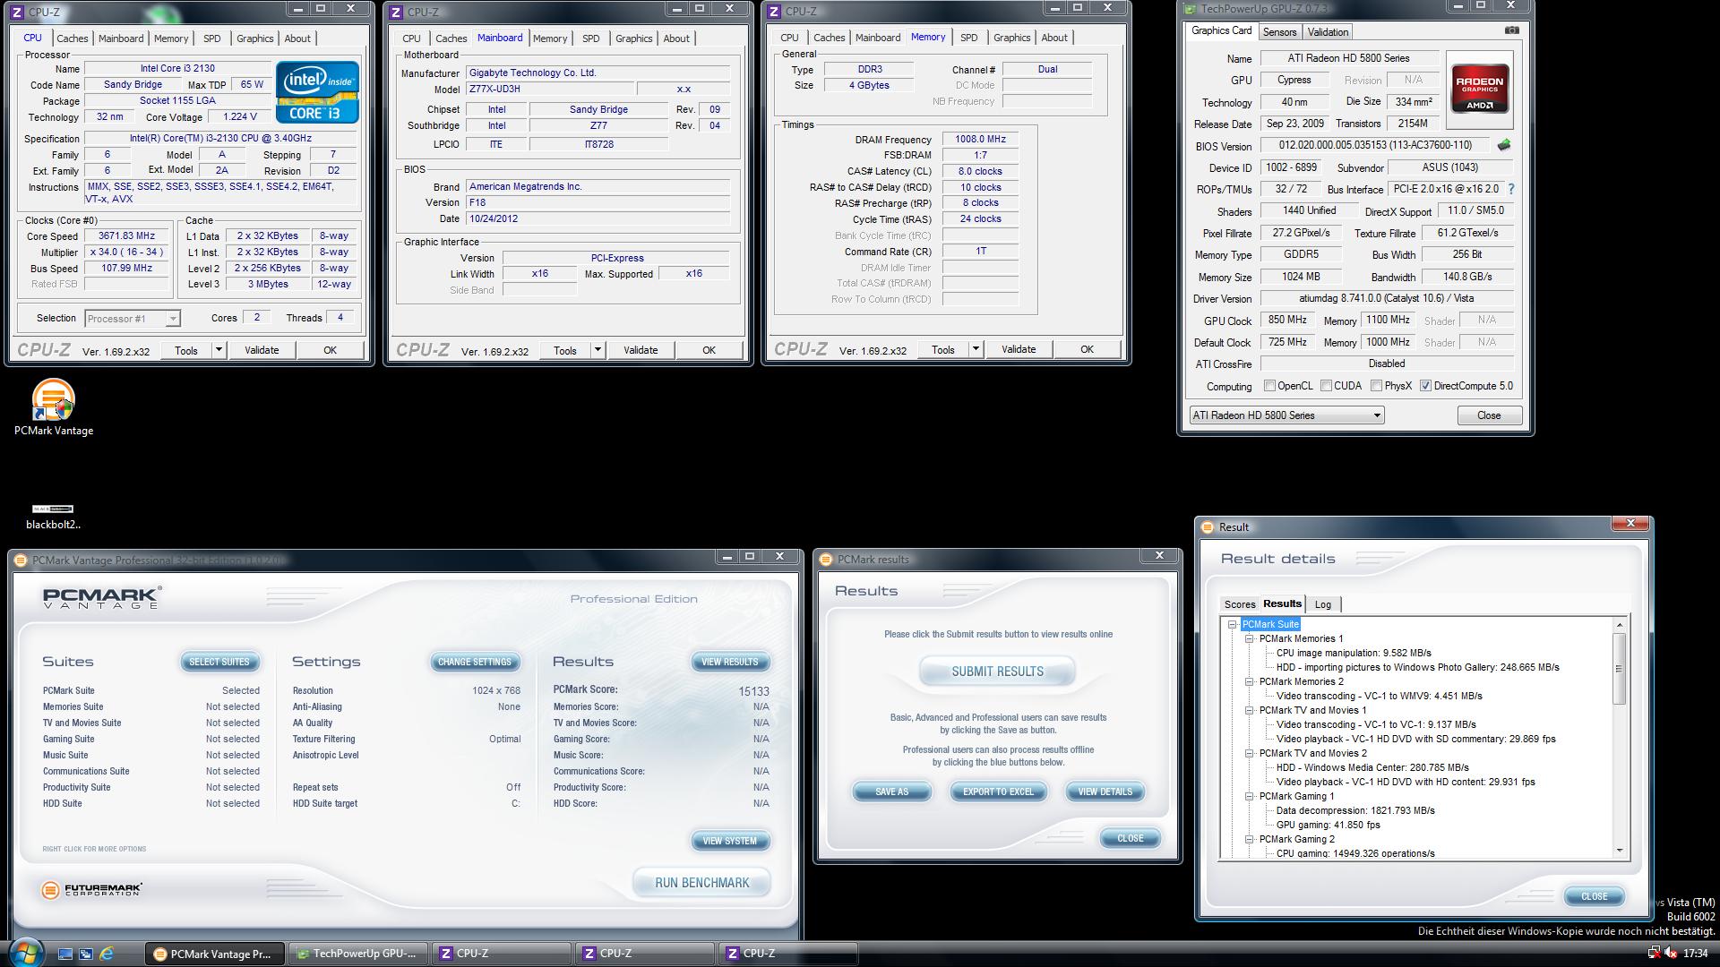The width and height of the screenshot is (1720, 967).
Task: Toggle the CUDA checkbox
Action: 1325,386
